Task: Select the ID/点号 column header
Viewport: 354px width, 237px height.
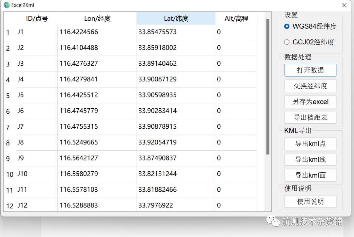Action: click(37, 19)
